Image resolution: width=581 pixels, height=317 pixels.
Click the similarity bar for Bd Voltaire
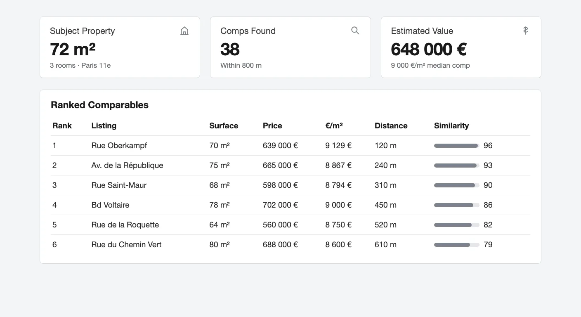(457, 205)
